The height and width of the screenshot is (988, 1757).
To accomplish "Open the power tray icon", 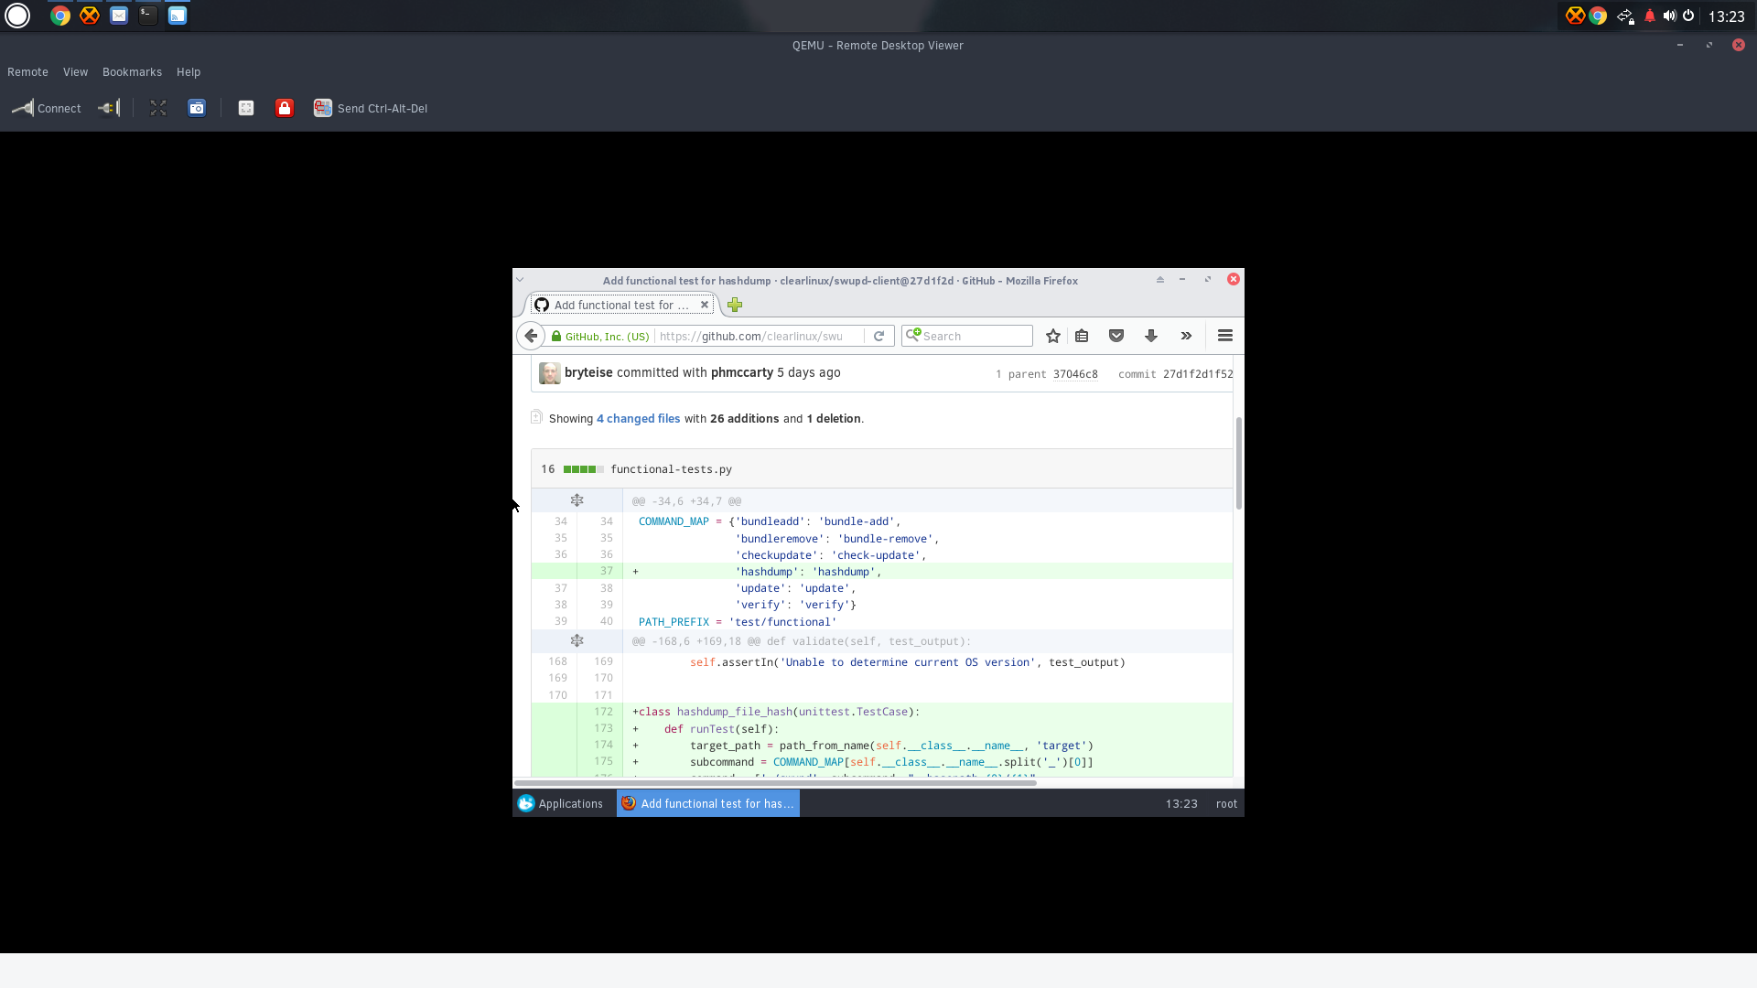I will tap(1688, 16).
